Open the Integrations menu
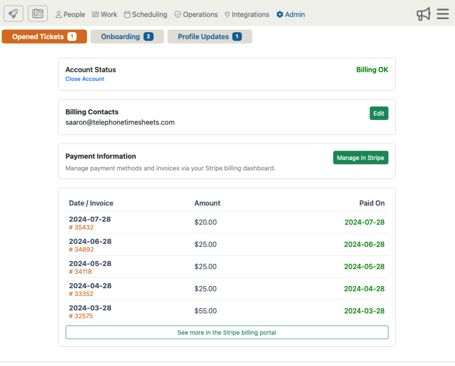Viewport: 455px width, 366px height. tap(247, 15)
